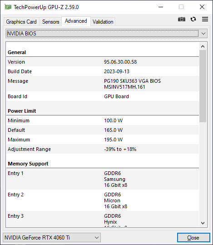Open the NVIDIA BIOS category dropdown
This screenshot has width=213, height=245.
coord(106,34)
